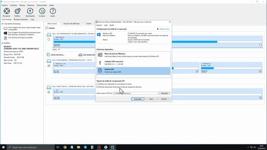The height and width of the screenshot is (150, 267).
Task: Click the Disco 1 drive icon
Action: coord(49,35)
